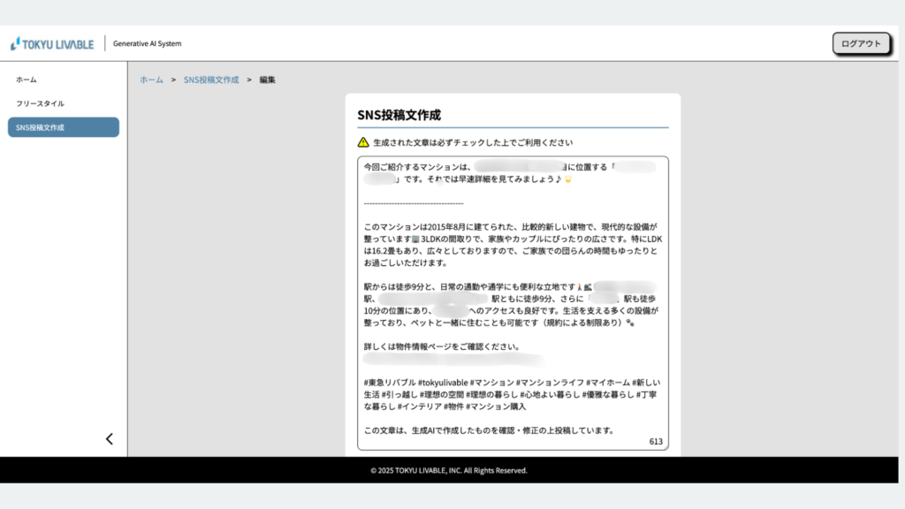Click the Generative AI System title text
The height and width of the screenshot is (509, 905).
tap(147, 43)
